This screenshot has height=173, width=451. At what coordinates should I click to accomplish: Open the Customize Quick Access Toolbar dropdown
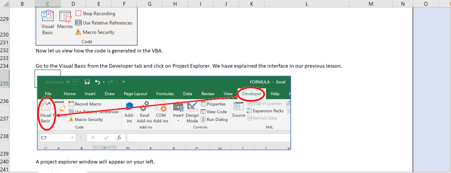124,82
